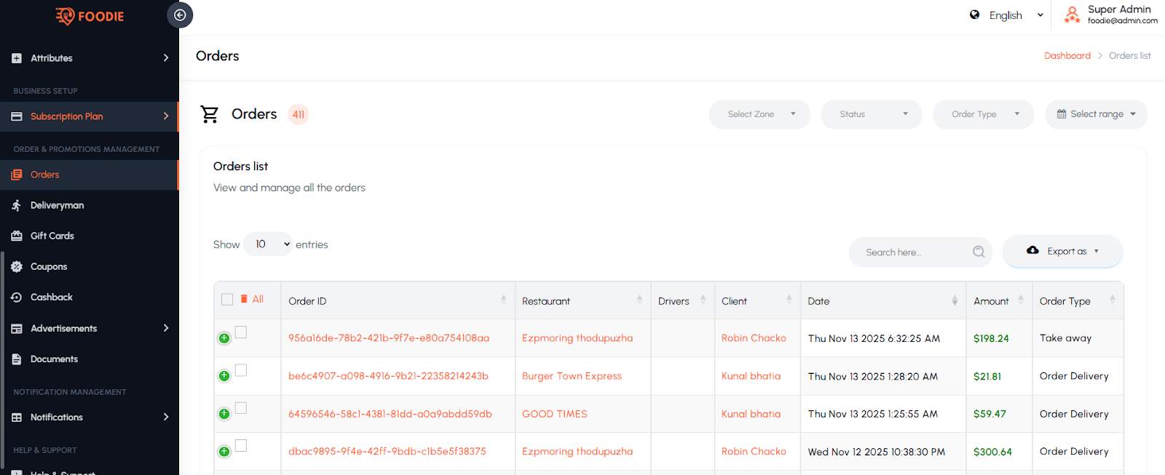Open the Export as dropdown
The image size is (1165, 475).
(1062, 251)
